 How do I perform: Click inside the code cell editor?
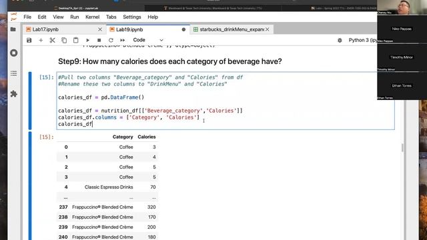226,101
